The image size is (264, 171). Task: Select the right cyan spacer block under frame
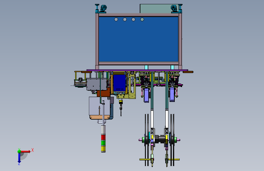pos(172,67)
